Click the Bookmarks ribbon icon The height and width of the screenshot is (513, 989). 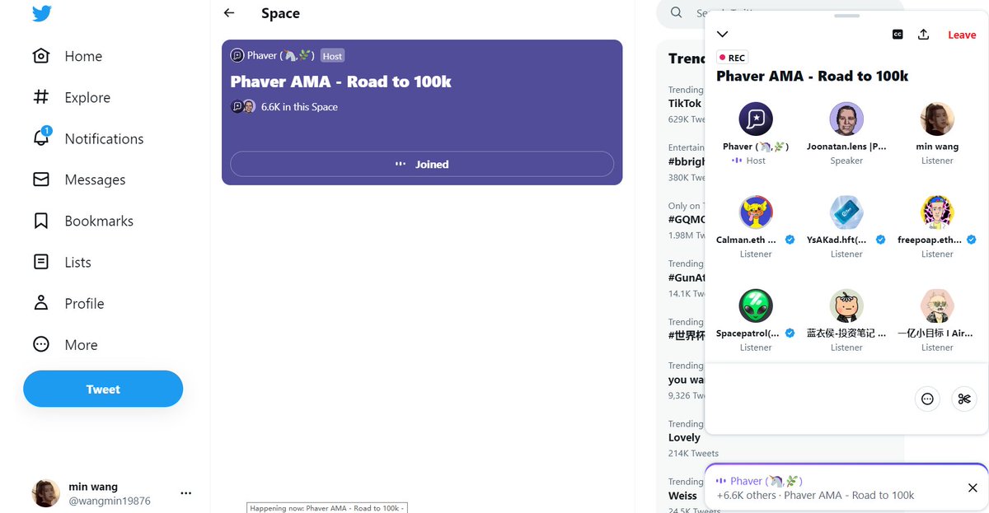coord(41,221)
